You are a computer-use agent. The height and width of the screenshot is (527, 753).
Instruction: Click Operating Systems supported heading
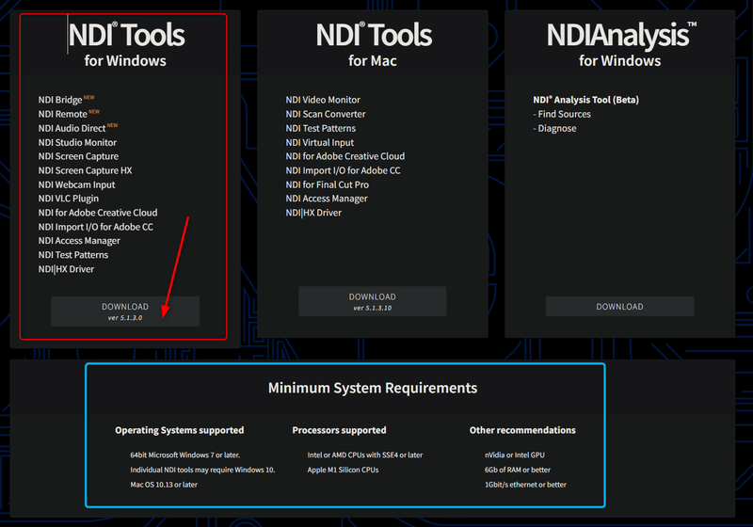point(179,430)
